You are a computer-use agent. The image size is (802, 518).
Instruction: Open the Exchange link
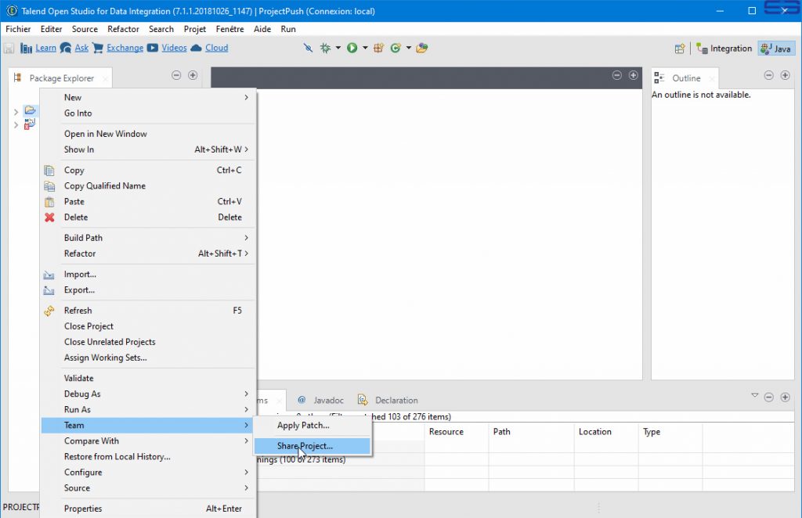[125, 48]
